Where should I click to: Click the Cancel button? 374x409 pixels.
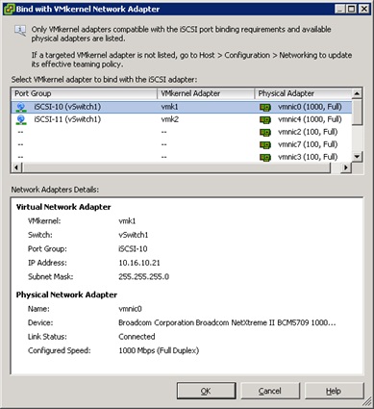click(x=270, y=391)
